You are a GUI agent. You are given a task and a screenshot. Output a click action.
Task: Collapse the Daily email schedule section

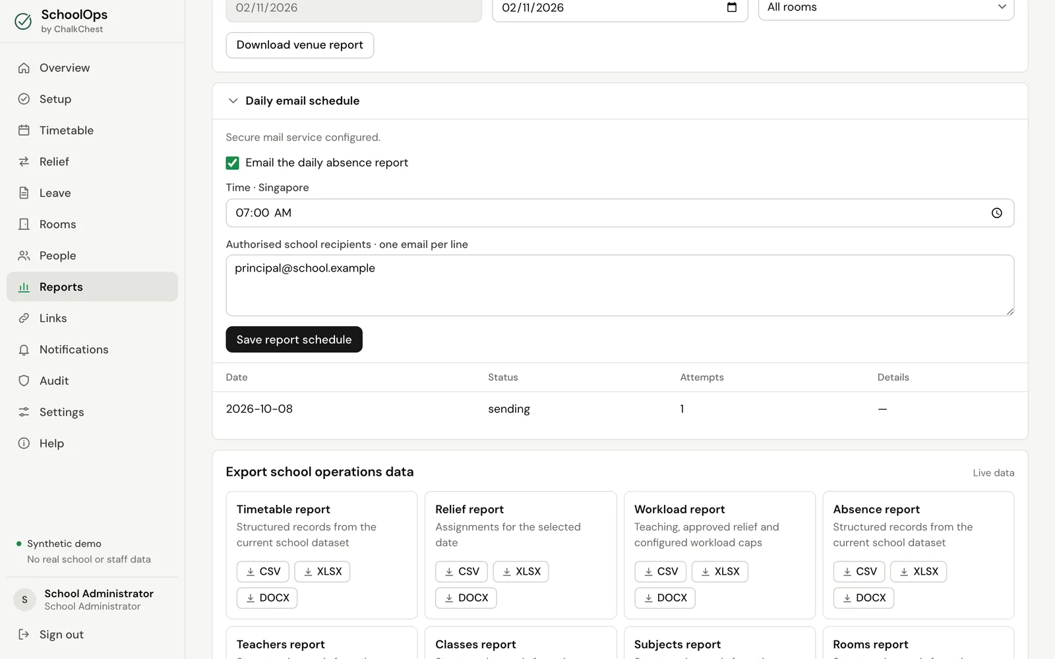pyautogui.click(x=233, y=101)
